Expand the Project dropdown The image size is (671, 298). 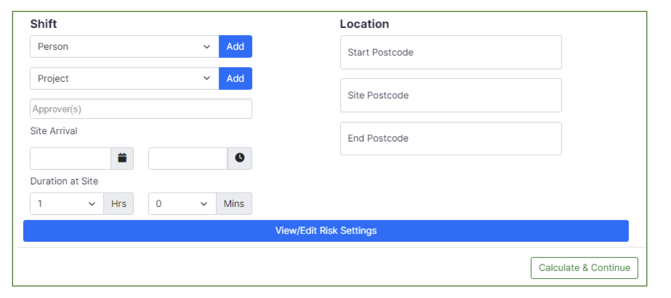[x=124, y=78]
